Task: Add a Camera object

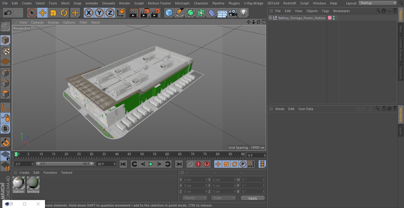Action: tap(233, 13)
